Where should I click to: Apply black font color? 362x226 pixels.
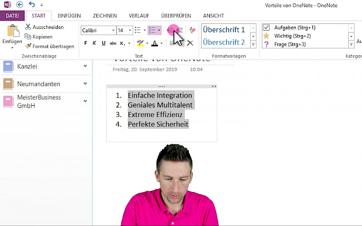click(155, 43)
